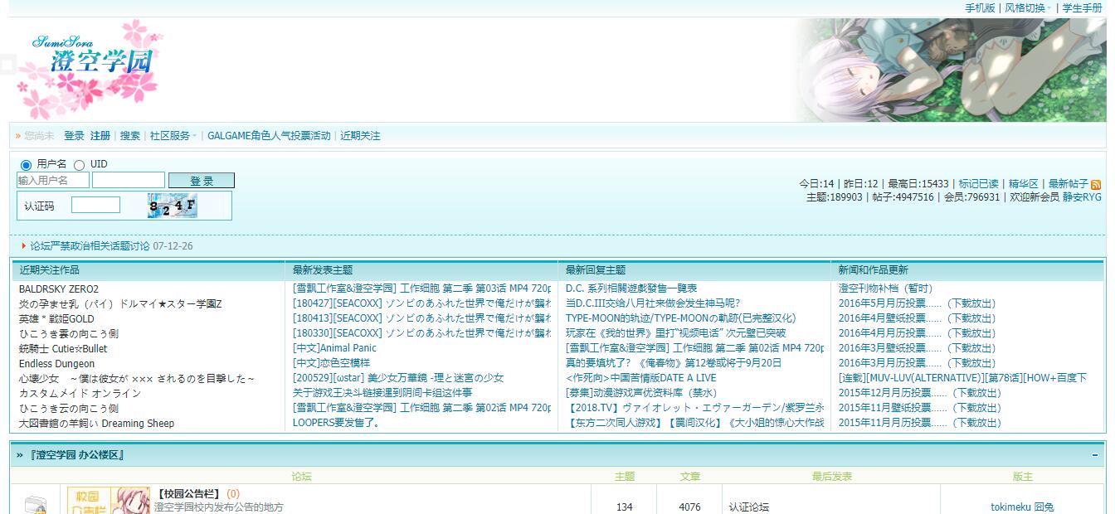Click the username input field
Screen dimensions: 1115x514
(53, 181)
